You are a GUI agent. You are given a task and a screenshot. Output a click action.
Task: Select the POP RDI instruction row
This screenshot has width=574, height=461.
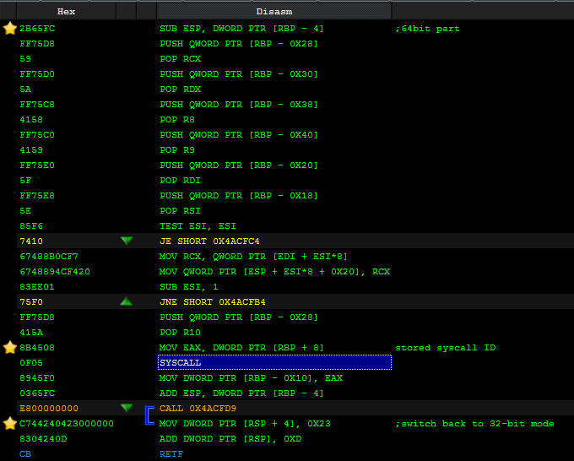click(180, 180)
